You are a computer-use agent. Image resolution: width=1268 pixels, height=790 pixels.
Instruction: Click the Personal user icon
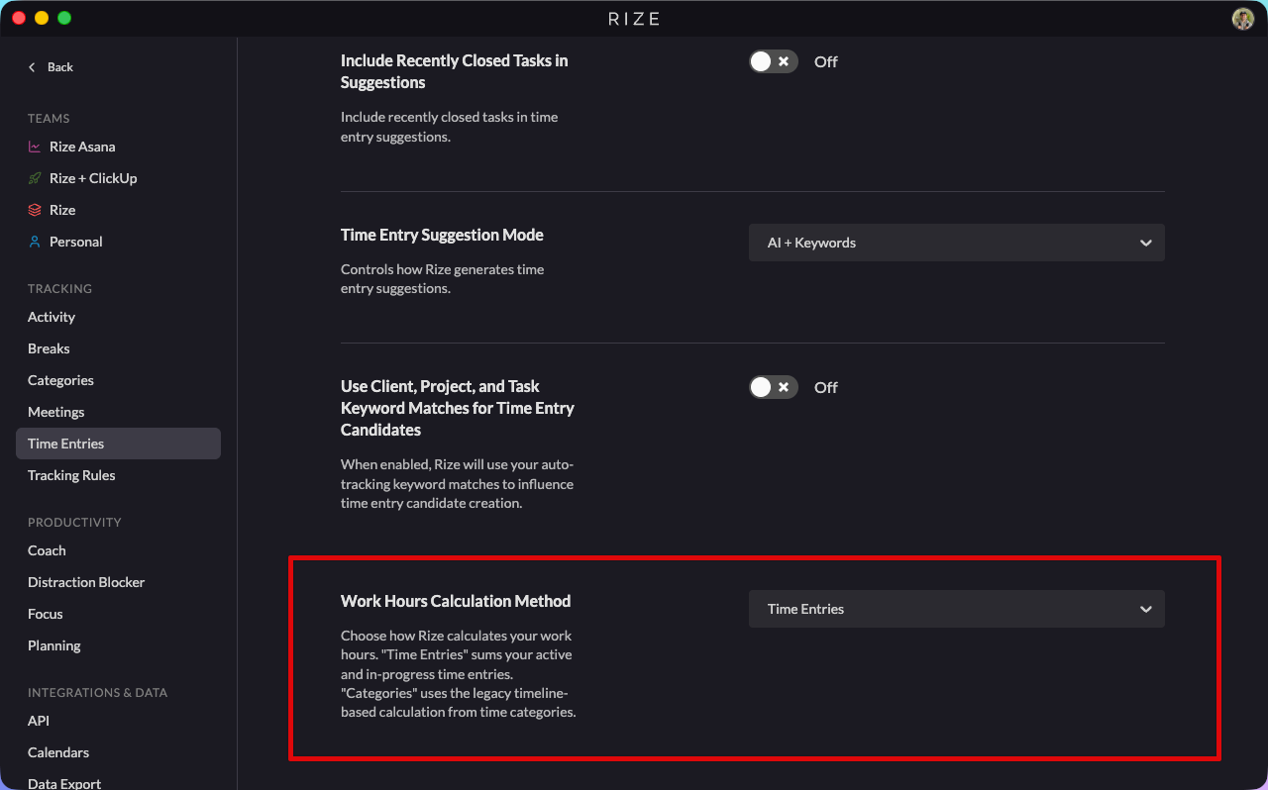tap(35, 242)
